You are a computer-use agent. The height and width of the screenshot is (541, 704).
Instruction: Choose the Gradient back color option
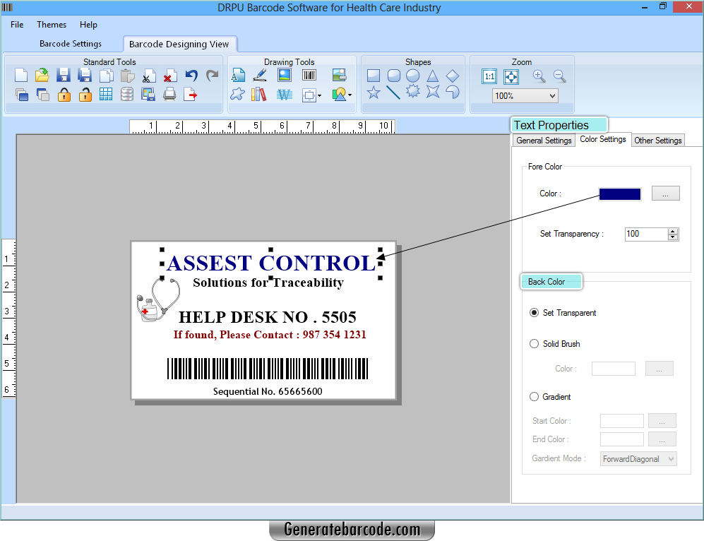pos(535,396)
